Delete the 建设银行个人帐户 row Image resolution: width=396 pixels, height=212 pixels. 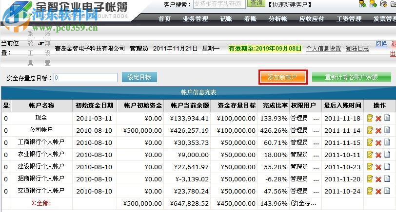click(x=378, y=167)
